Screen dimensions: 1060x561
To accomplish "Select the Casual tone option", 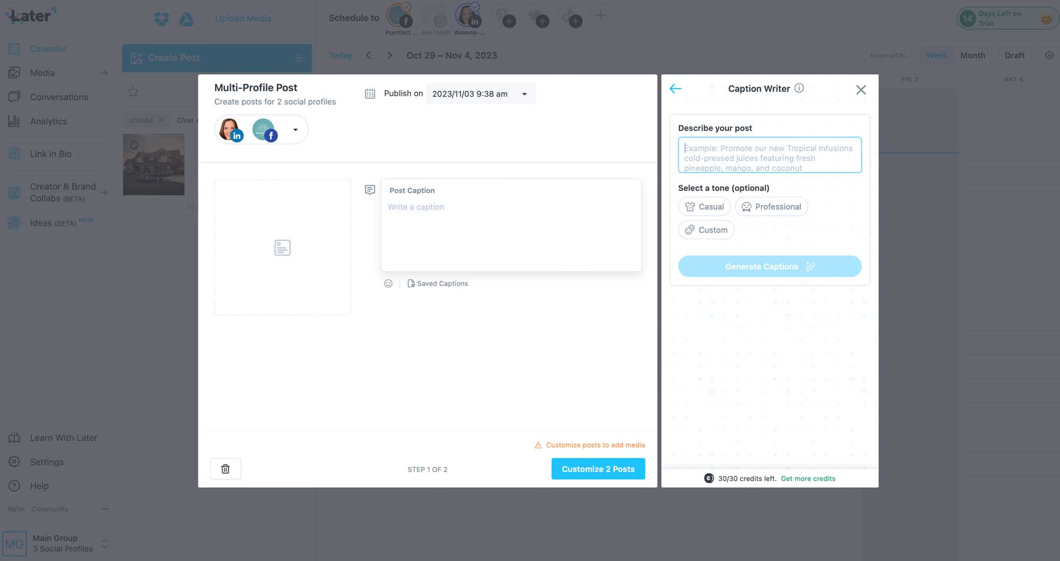I will click(704, 207).
